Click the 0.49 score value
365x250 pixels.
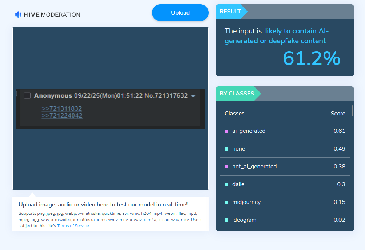340,149
